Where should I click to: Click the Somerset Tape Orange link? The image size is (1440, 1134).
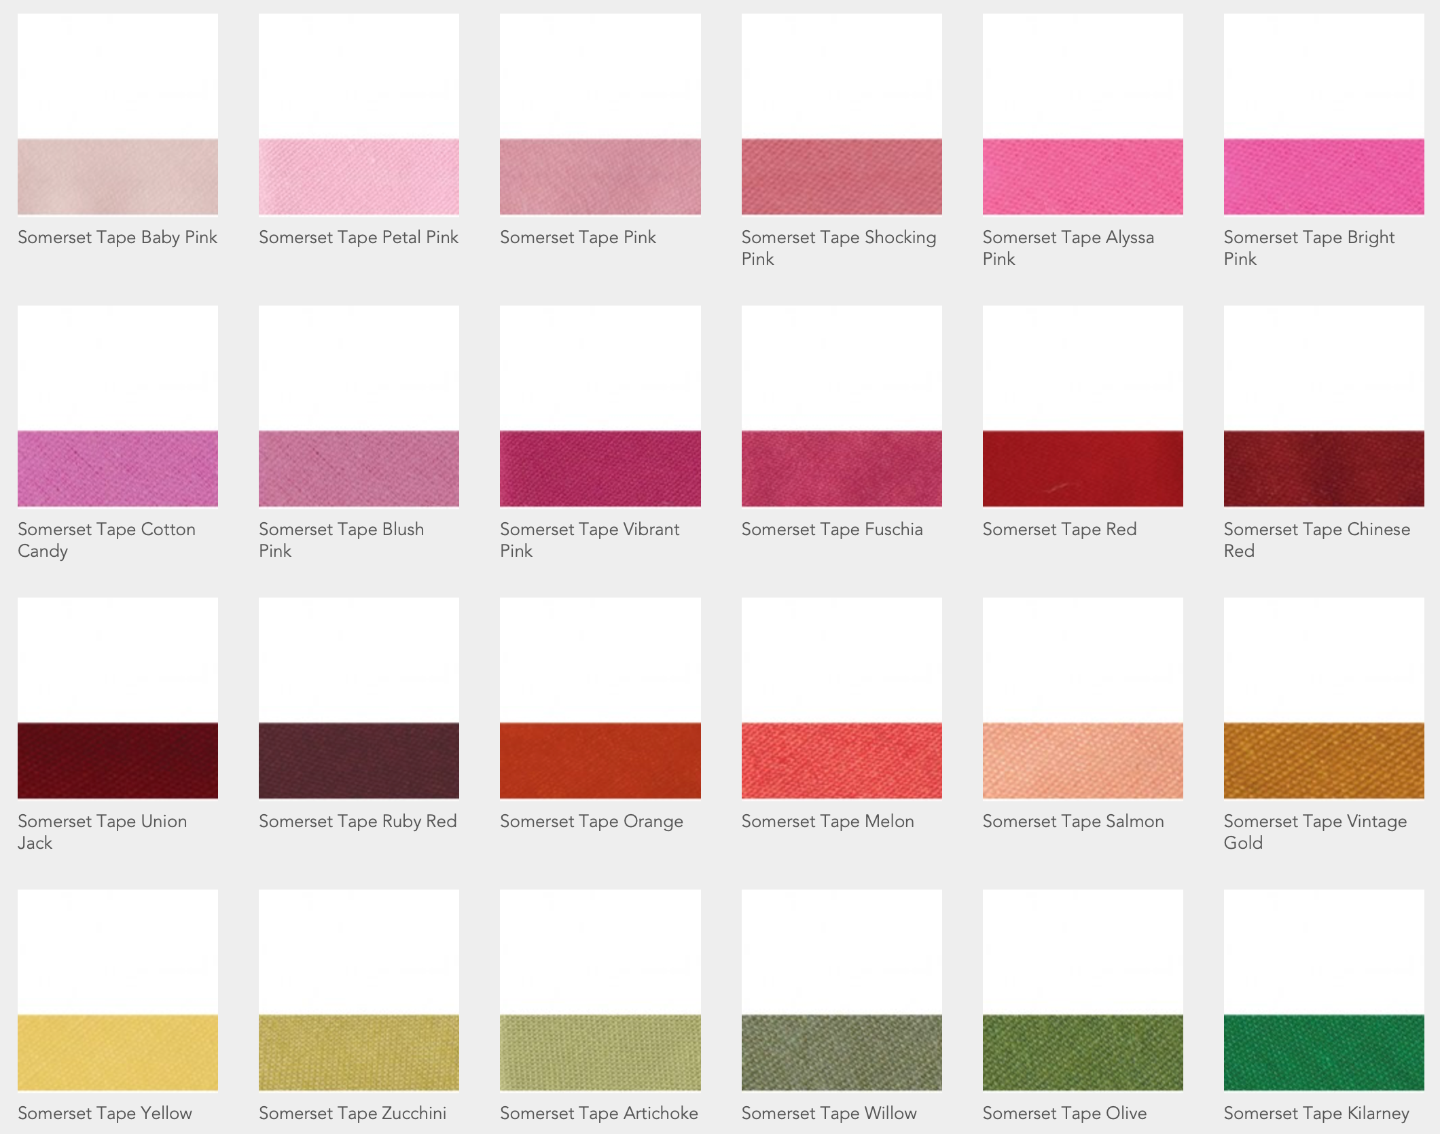tap(591, 821)
